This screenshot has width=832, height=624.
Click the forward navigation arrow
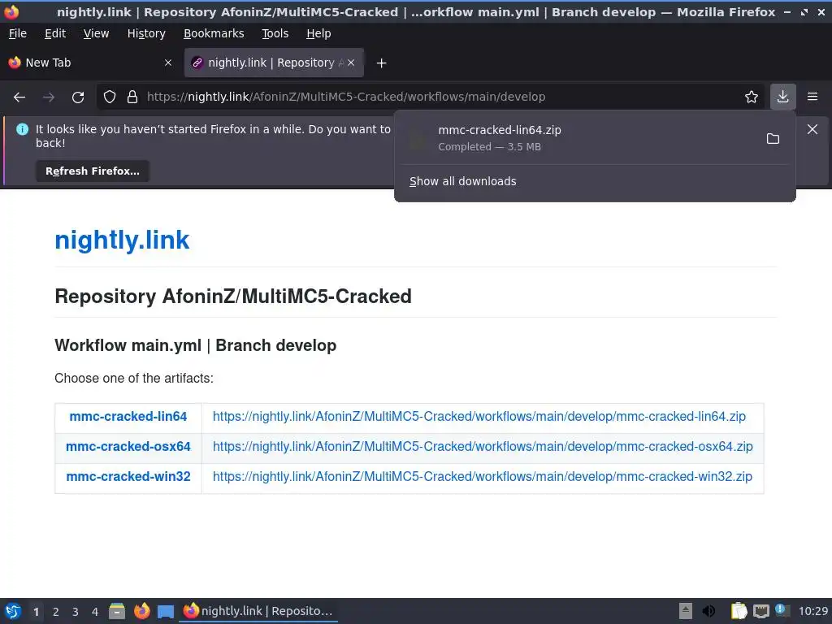coord(49,97)
